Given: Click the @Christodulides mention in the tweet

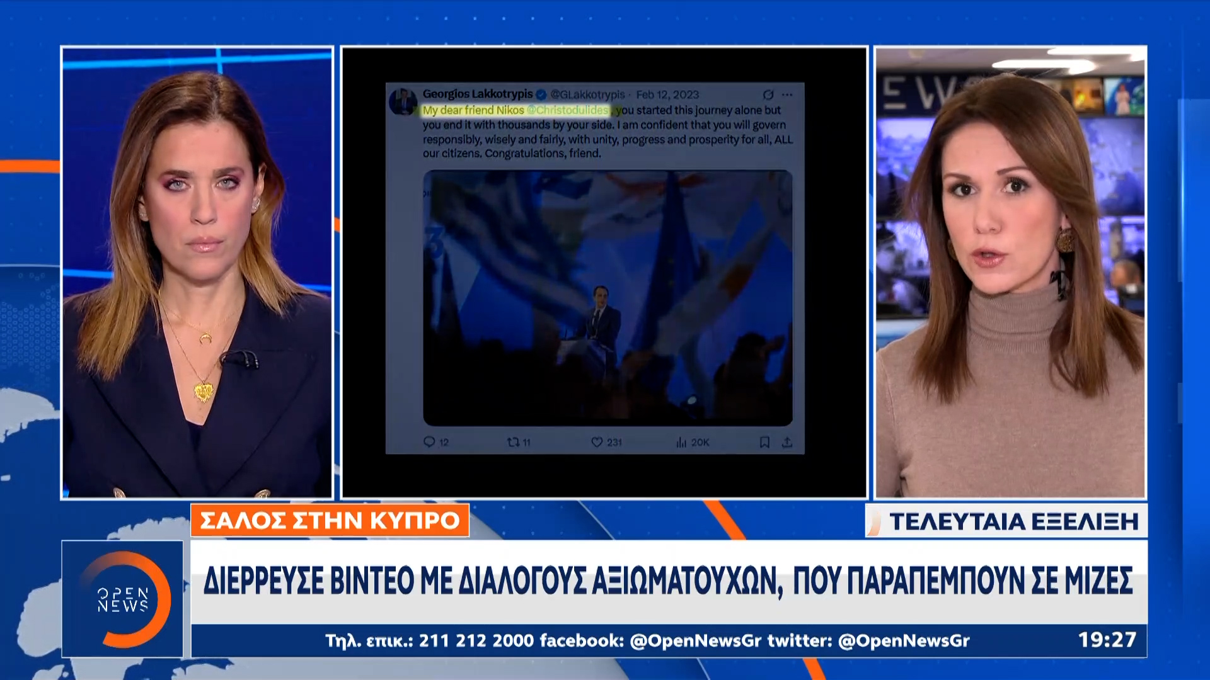Looking at the screenshot, I should point(568,110).
